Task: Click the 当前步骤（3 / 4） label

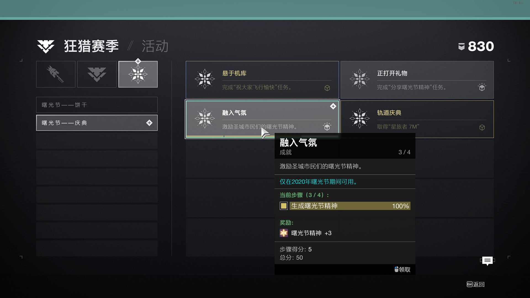Action: 304,195
